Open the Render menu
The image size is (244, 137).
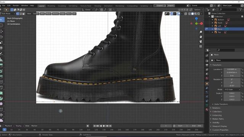click(16, 6)
